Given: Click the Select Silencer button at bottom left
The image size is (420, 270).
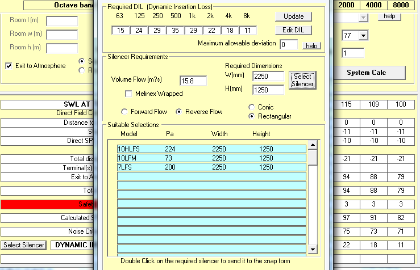Looking at the screenshot, I should click(x=23, y=245).
